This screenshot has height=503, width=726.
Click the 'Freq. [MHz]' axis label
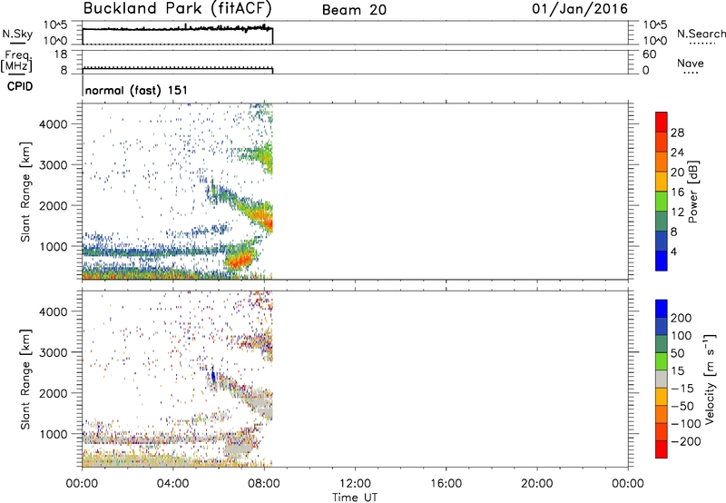(16, 61)
